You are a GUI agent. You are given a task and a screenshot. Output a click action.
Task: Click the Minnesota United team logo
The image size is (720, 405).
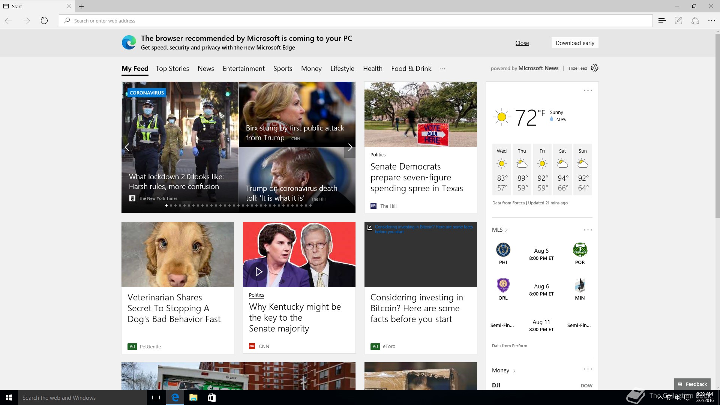click(x=580, y=285)
